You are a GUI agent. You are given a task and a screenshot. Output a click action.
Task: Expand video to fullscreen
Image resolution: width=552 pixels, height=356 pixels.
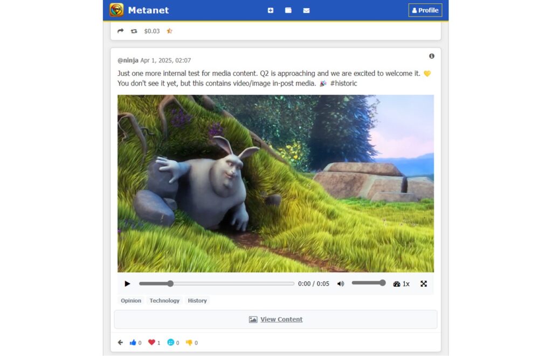(x=424, y=284)
